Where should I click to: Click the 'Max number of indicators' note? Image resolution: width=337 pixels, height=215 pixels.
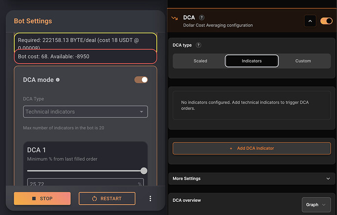63,128
